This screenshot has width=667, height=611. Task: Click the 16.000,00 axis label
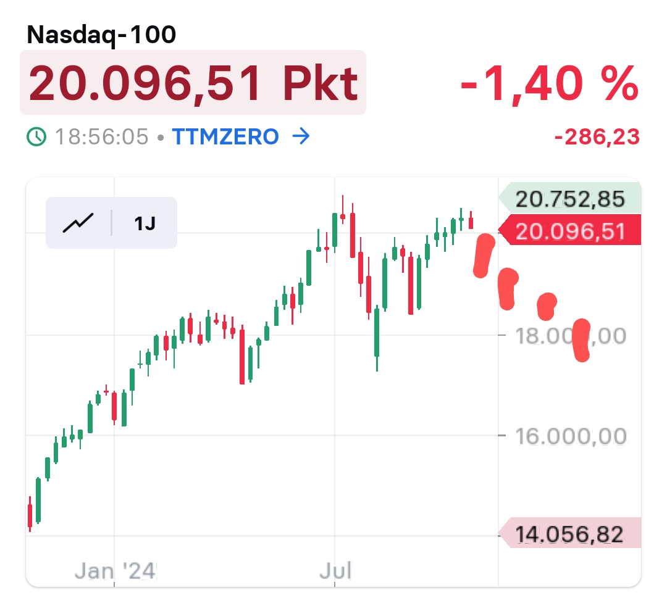571,436
